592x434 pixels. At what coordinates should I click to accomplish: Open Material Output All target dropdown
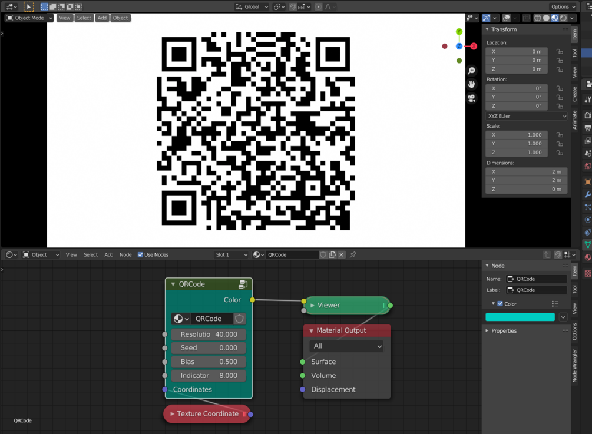coord(346,346)
